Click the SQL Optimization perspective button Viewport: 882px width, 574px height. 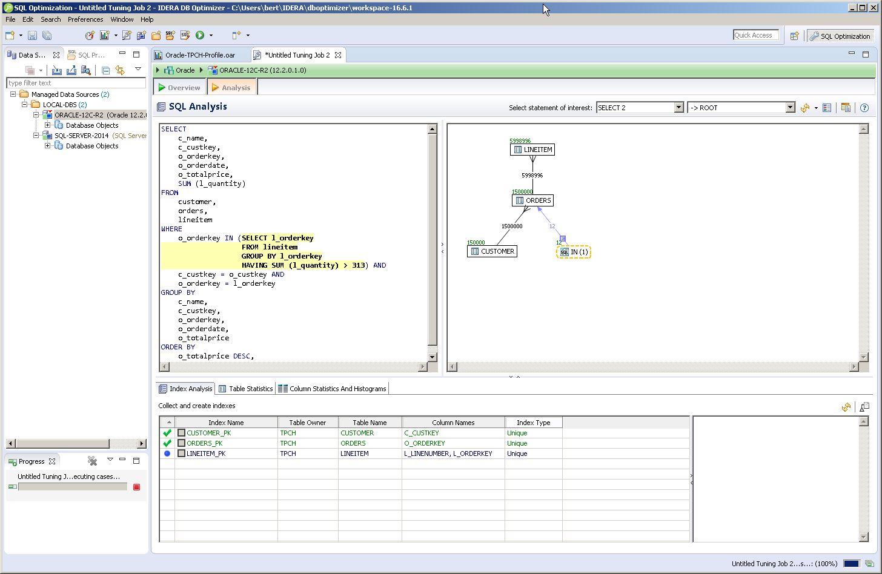pos(840,36)
